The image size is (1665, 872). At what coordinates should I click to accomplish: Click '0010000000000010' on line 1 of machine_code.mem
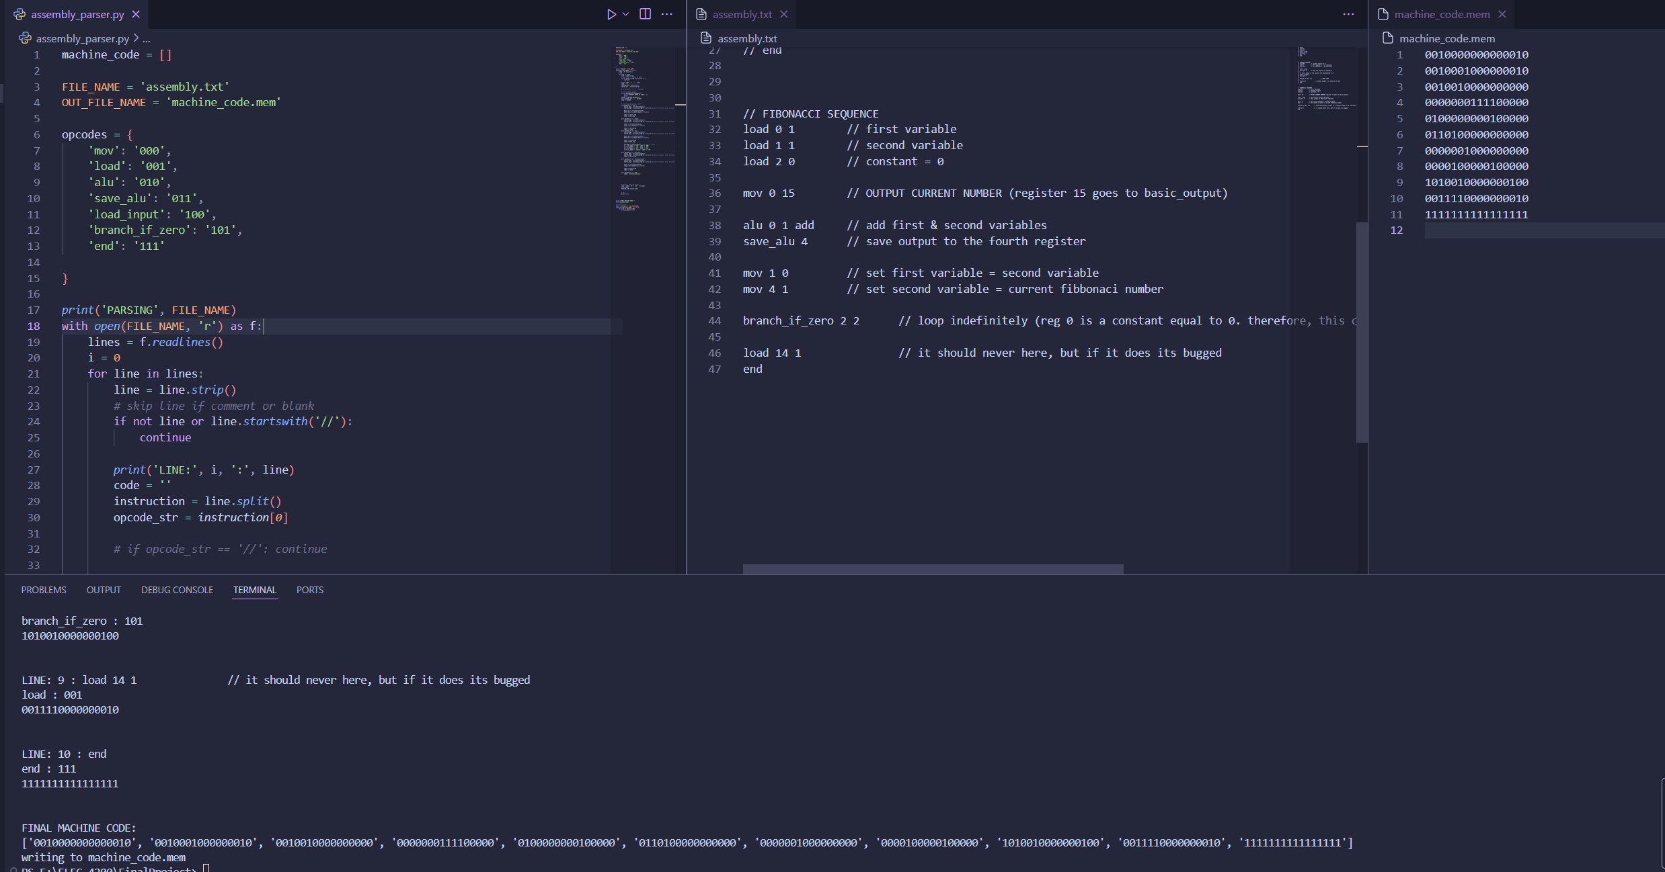pyautogui.click(x=1476, y=55)
